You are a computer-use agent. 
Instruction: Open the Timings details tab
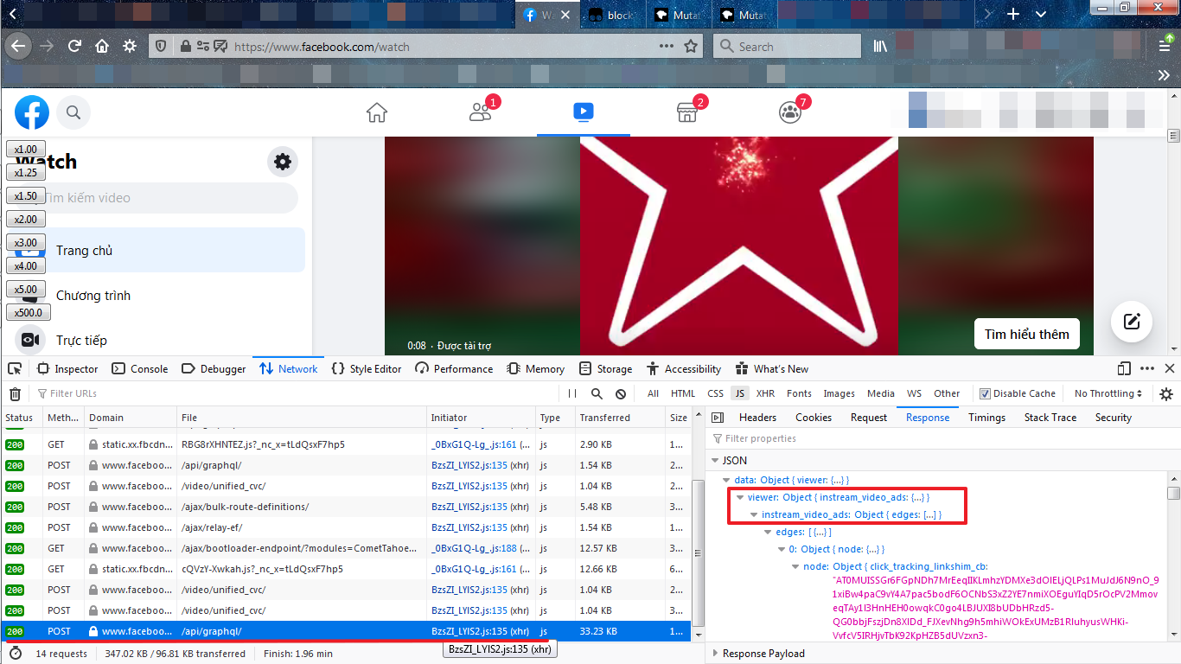click(986, 418)
